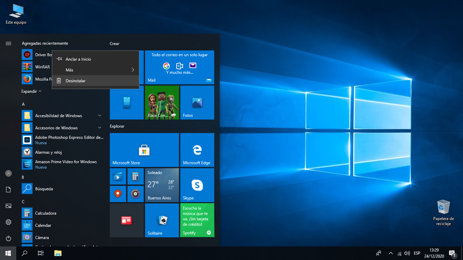The width and height of the screenshot is (463, 260).
Task: Open the Maps small tile
Action: (118, 194)
